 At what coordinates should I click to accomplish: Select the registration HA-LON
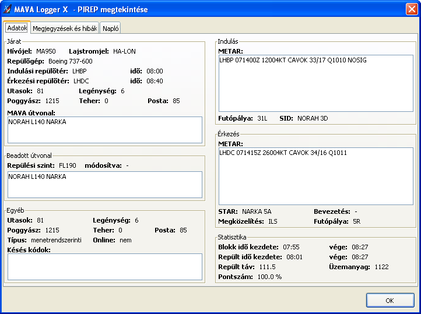(x=124, y=51)
